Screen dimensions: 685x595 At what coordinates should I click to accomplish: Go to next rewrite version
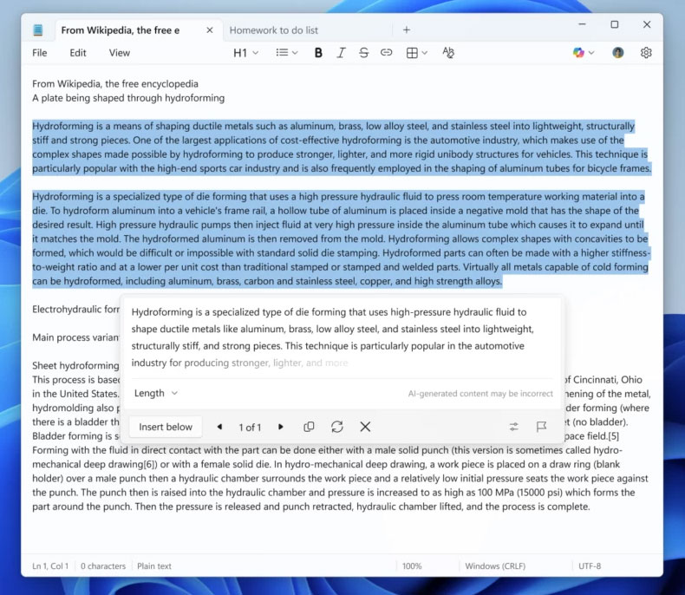pyautogui.click(x=280, y=427)
